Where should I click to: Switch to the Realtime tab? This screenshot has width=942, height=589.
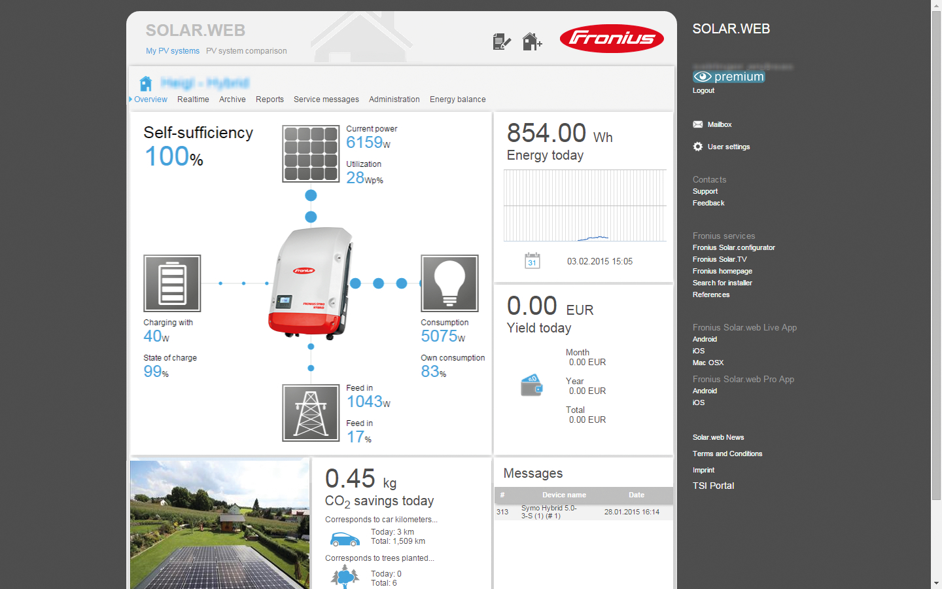(193, 99)
